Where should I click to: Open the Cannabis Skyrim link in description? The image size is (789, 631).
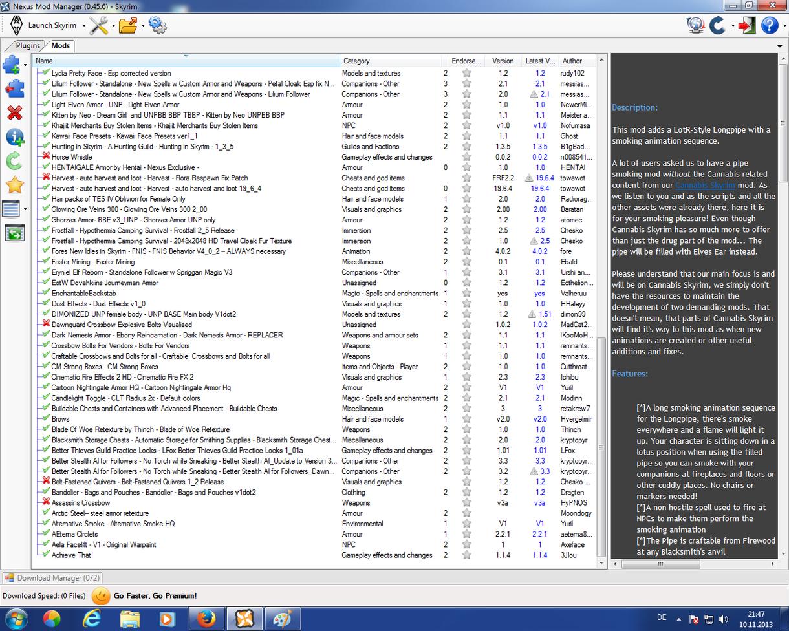tap(705, 185)
